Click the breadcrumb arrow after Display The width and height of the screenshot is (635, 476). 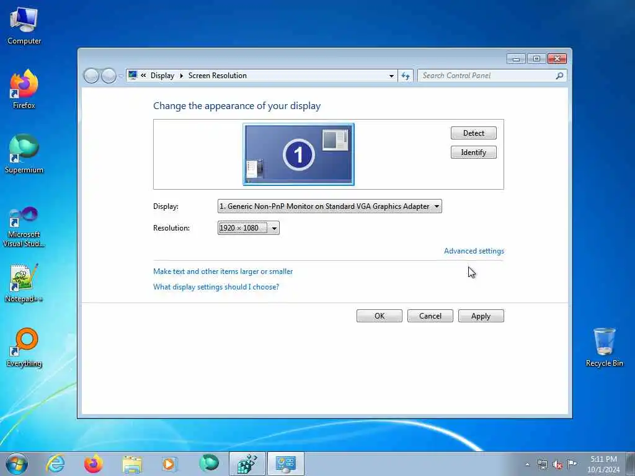[182, 76]
